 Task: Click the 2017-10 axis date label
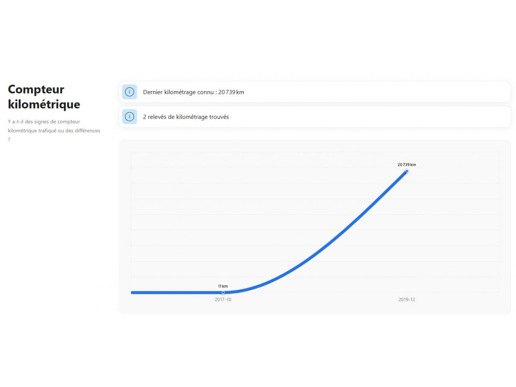click(x=223, y=300)
